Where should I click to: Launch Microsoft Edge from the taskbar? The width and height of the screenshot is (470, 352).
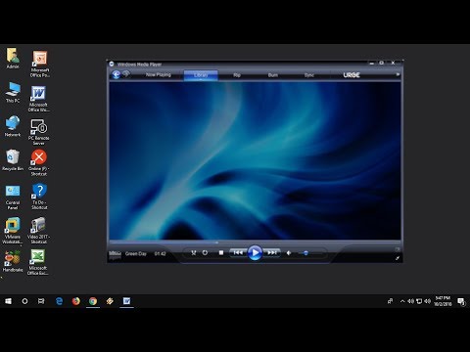point(59,301)
